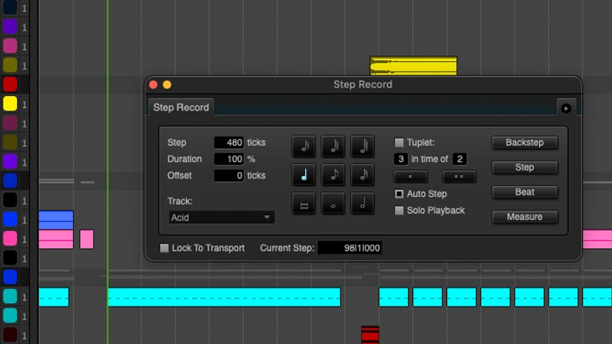Screen dimensions: 612x344
Task: Select the sixteenth note duration
Action: (363, 174)
